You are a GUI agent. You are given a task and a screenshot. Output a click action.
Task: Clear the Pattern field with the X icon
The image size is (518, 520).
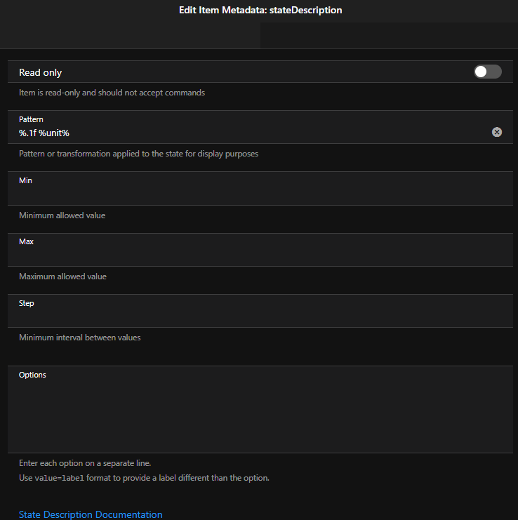tap(497, 132)
